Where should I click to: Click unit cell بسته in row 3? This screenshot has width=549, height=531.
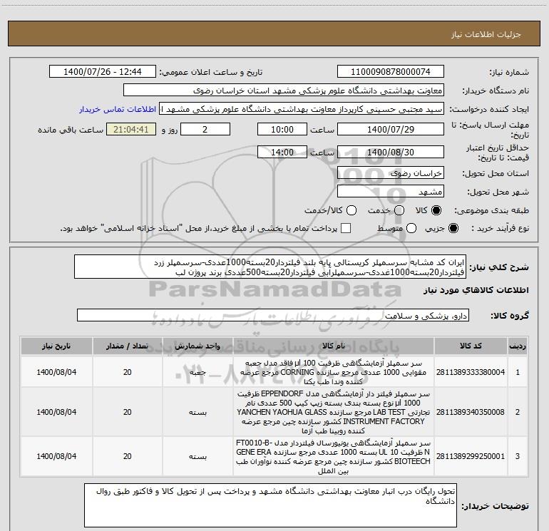click(x=197, y=457)
